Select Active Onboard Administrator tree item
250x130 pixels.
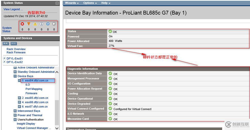click(x=36, y=67)
